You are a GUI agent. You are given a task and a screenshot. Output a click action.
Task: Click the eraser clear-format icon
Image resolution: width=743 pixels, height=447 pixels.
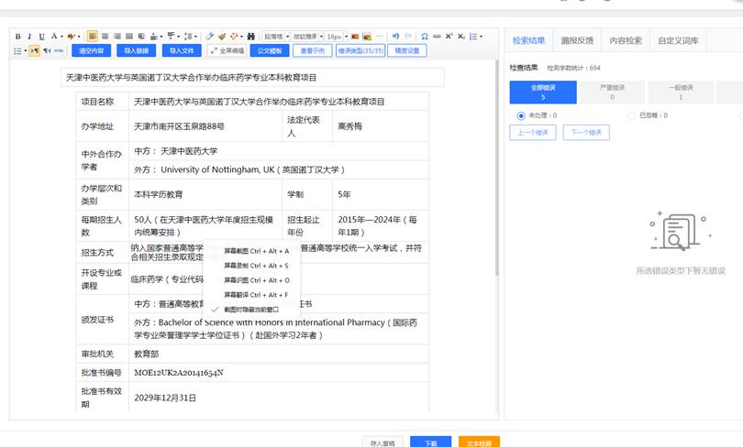coord(210,36)
